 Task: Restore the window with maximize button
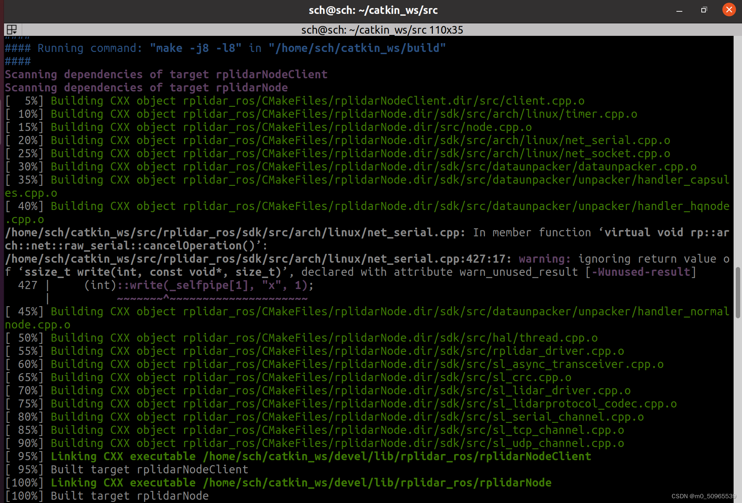704,10
